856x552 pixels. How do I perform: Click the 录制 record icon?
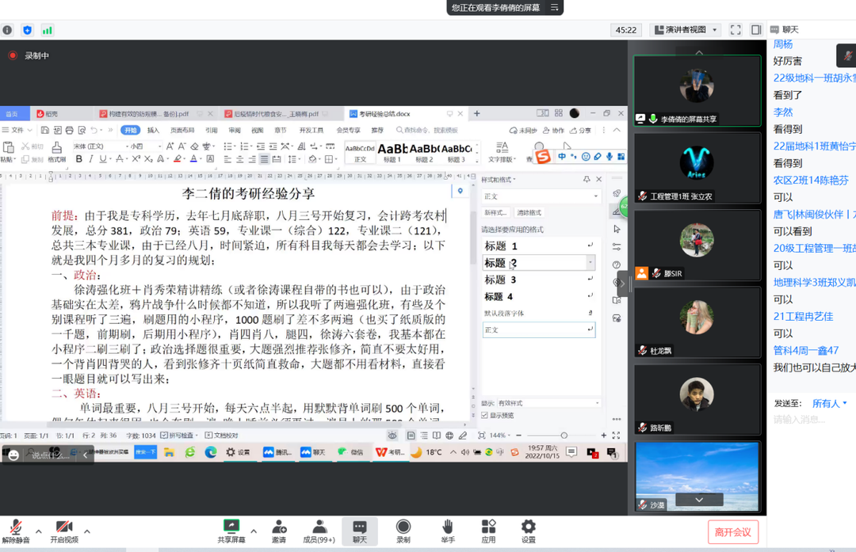click(403, 527)
